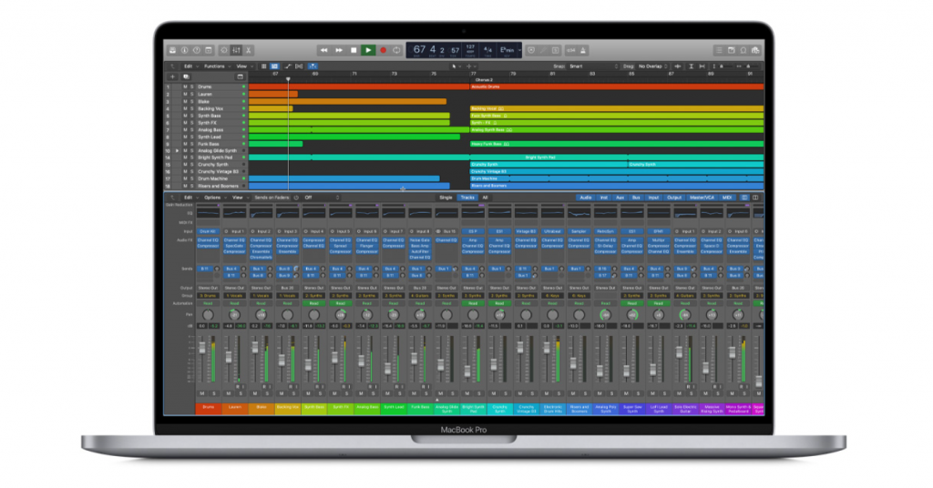
Task: Toggle the Cycle mode button
Action: pyautogui.click(x=397, y=50)
